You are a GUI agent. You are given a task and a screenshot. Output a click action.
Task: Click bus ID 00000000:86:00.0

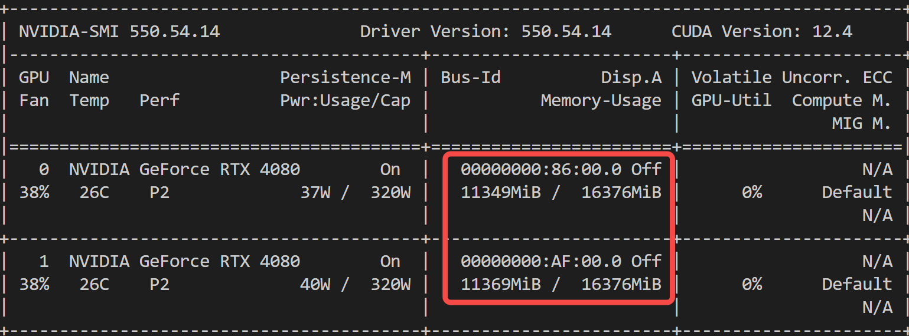click(540, 170)
